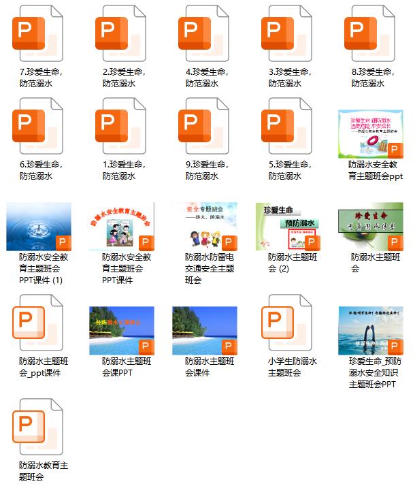Click the water-drop thumbnail "防溺水安全教育主题班会PPT课件 (1)"
This screenshot has width=415, height=488.
pyautogui.click(x=38, y=227)
